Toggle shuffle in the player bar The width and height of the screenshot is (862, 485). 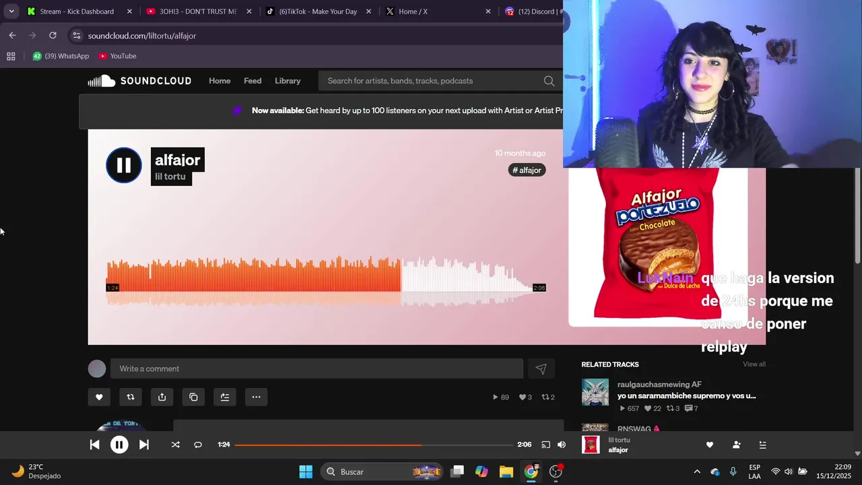[175, 445]
